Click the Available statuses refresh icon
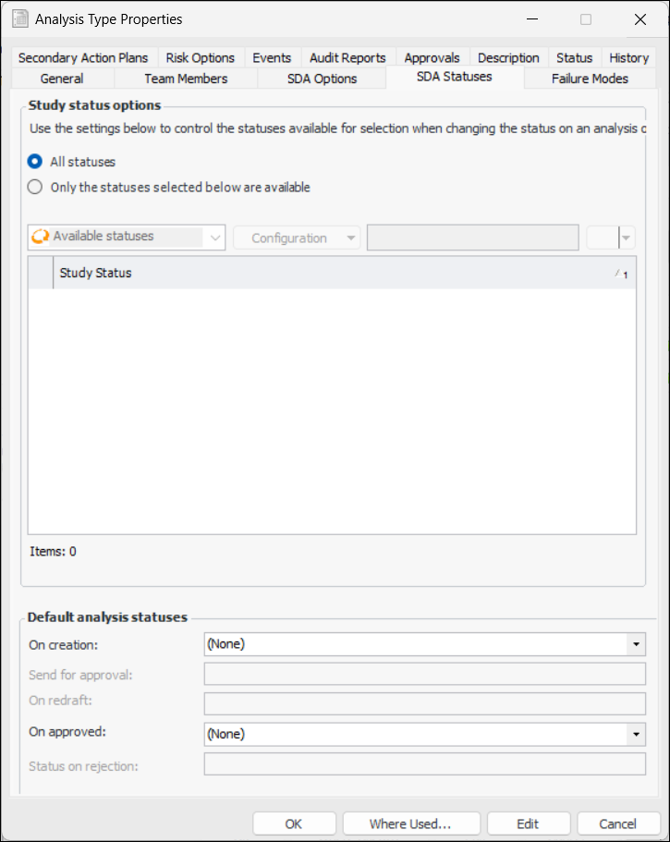This screenshot has width=670, height=842. point(40,237)
